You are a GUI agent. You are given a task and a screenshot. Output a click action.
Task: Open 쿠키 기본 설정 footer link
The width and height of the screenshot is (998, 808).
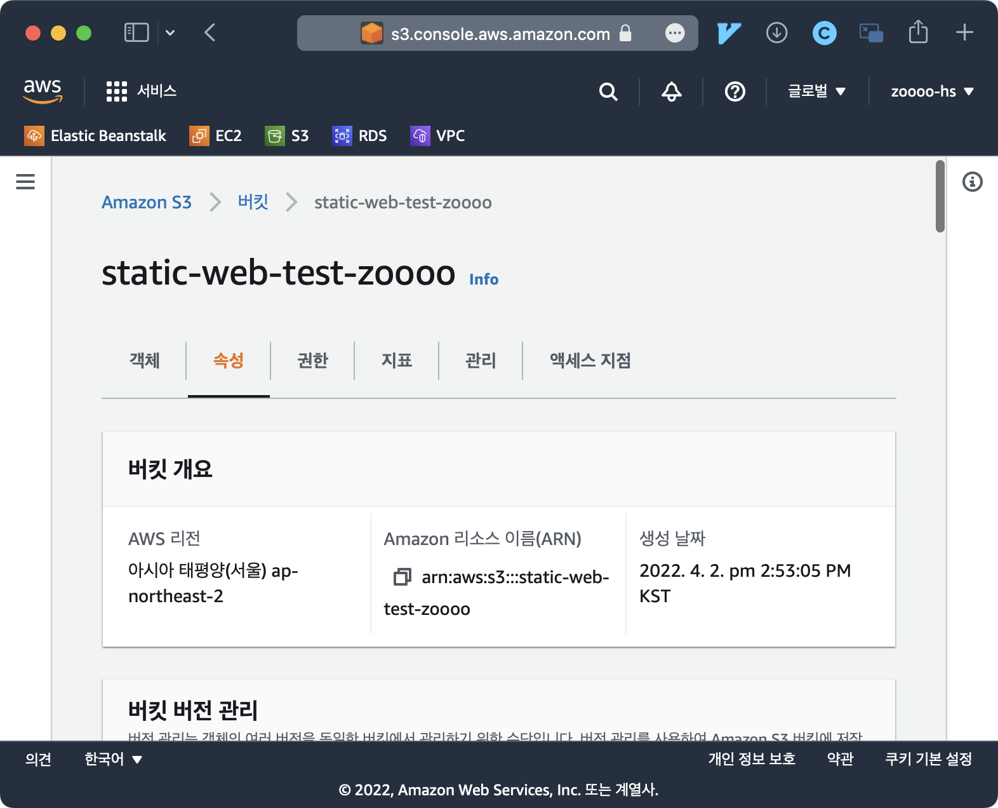929,759
